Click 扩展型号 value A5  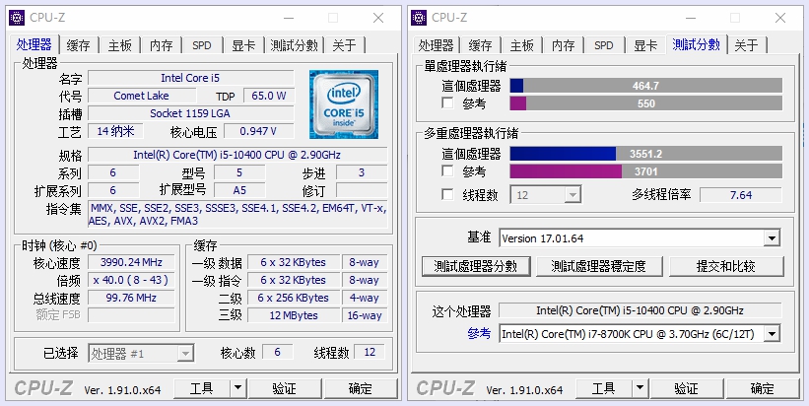(x=239, y=190)
